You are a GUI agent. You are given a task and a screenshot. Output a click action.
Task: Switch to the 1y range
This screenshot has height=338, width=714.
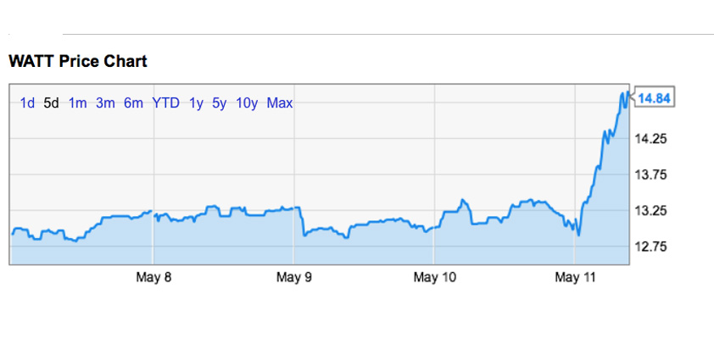196,103
